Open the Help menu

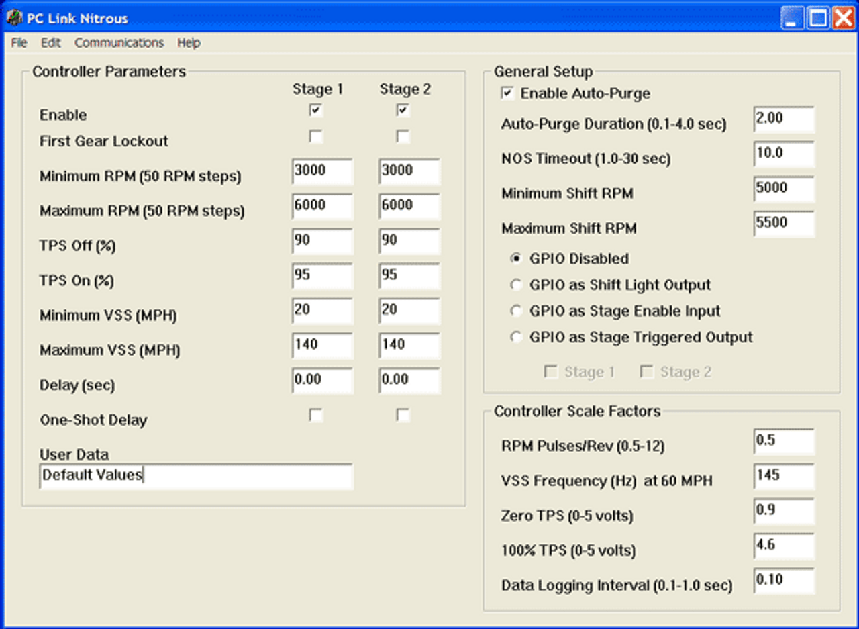click(189, 43)
